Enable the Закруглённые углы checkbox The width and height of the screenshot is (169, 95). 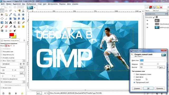(2, 55)
